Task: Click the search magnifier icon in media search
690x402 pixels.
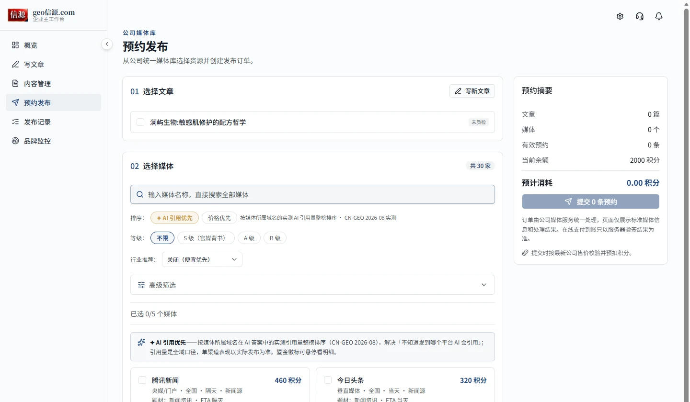Action: pyautogui.click(x=140, y=194)
